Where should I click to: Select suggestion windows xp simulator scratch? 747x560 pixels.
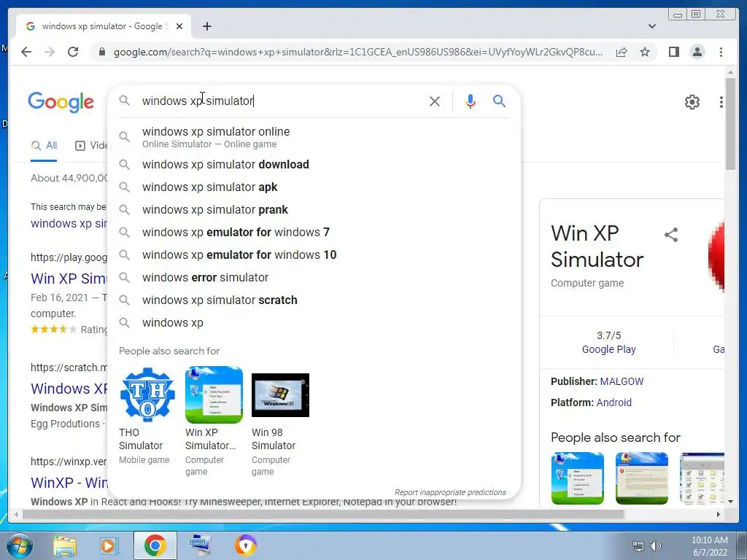tap(314, 300)
